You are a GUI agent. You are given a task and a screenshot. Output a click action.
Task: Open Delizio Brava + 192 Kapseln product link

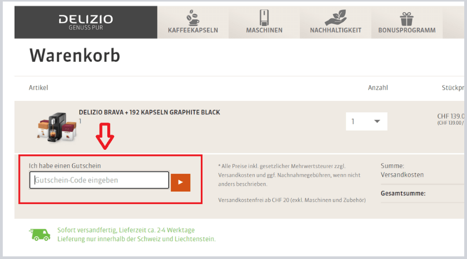pos(149,112)
